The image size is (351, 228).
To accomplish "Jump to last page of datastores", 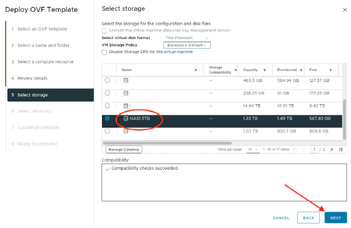I will point(340,149).
